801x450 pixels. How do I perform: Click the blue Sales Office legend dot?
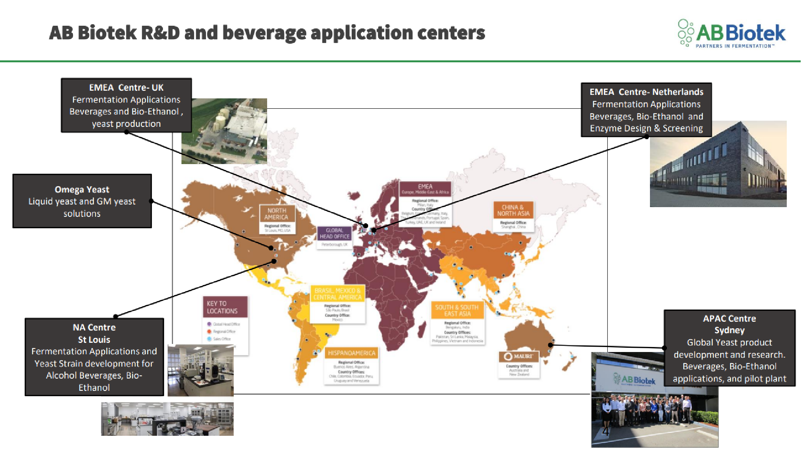pyautogui.click(x=209, y=339)
